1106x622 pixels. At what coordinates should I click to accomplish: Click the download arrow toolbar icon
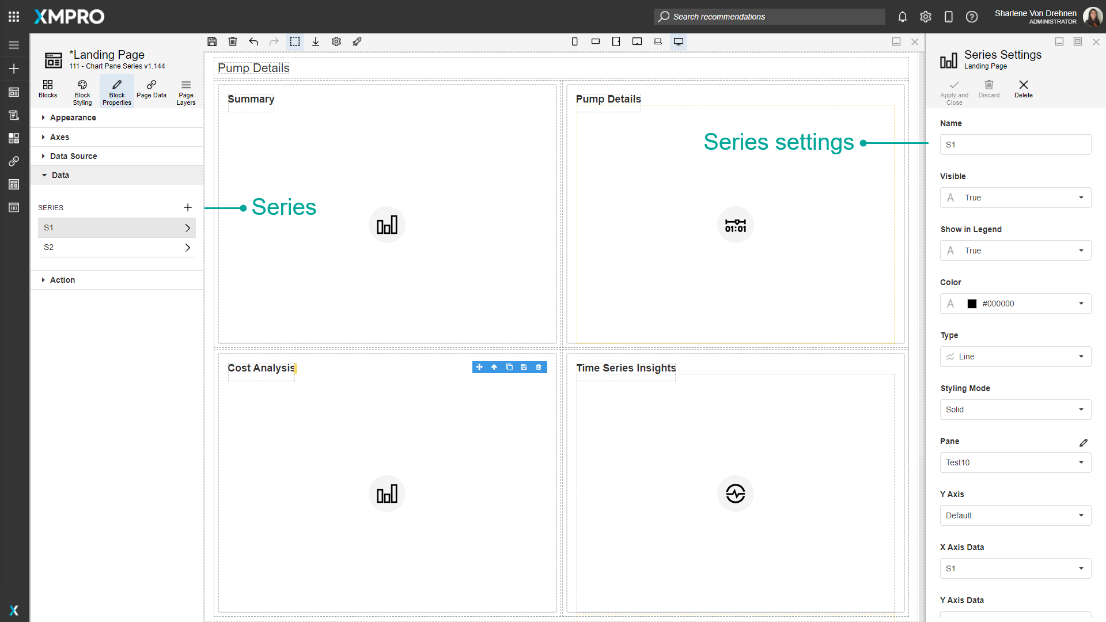pos(316,41)
